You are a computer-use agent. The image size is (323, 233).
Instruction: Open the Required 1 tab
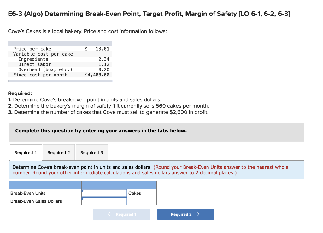pyautogui.click(x=26, y=152)
